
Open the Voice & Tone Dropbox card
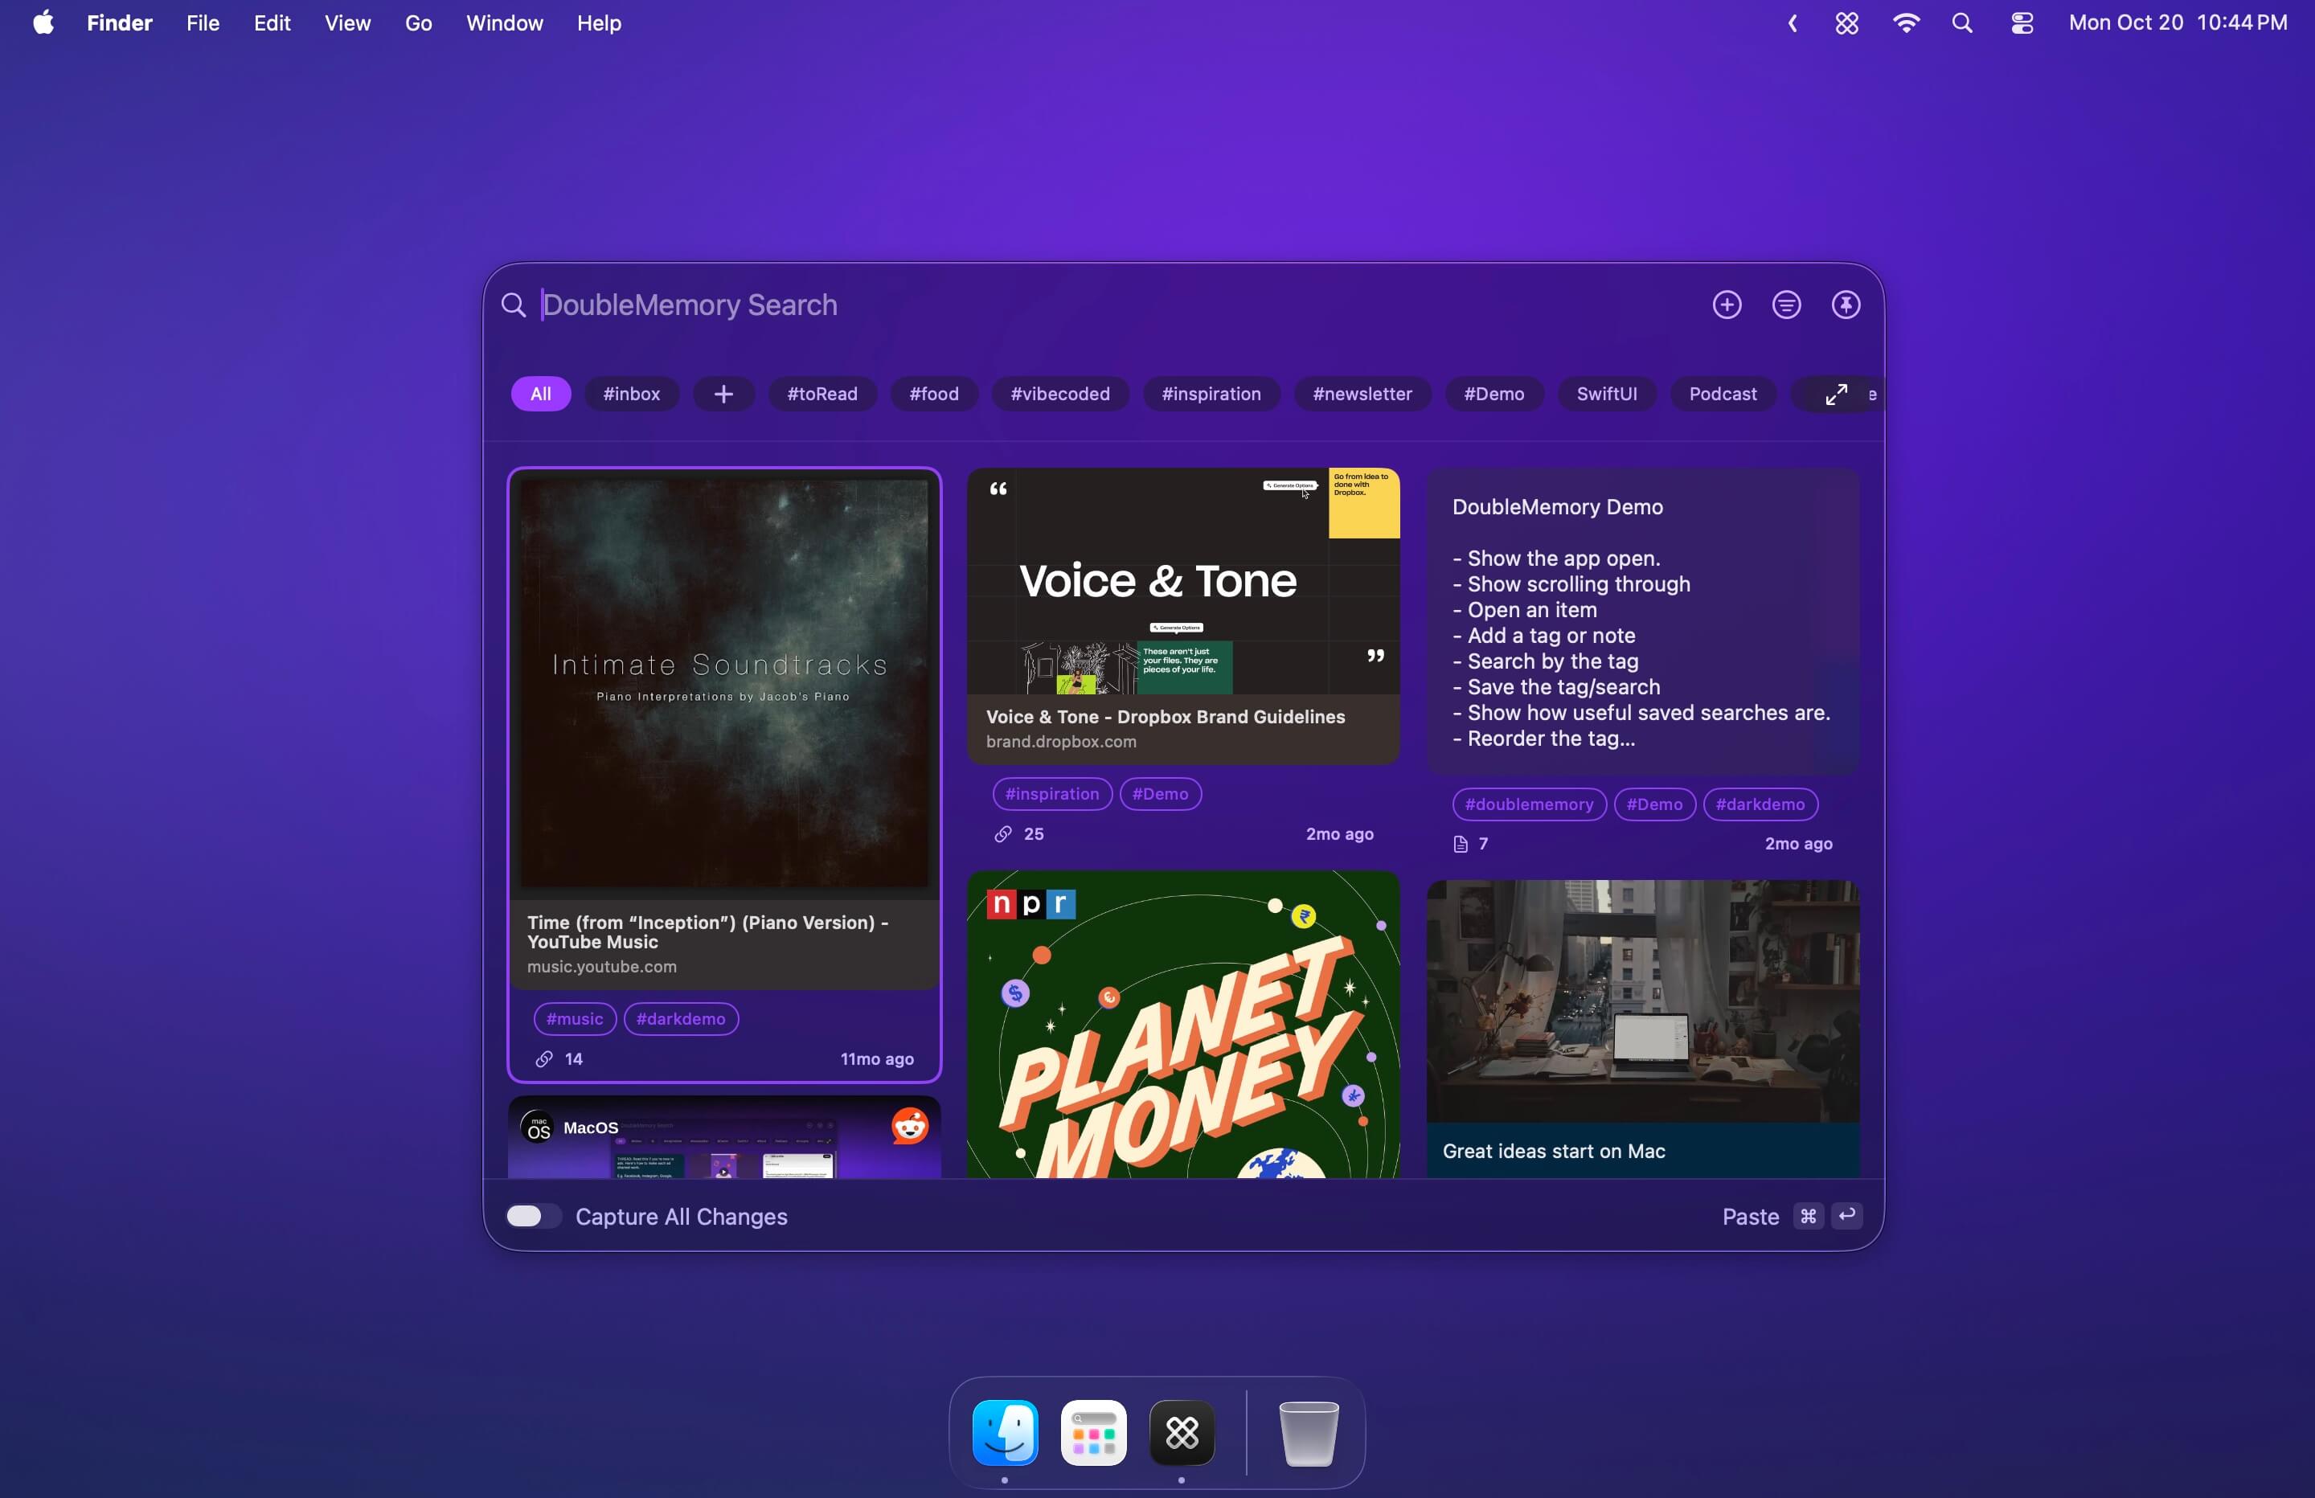pos(1182,615)
